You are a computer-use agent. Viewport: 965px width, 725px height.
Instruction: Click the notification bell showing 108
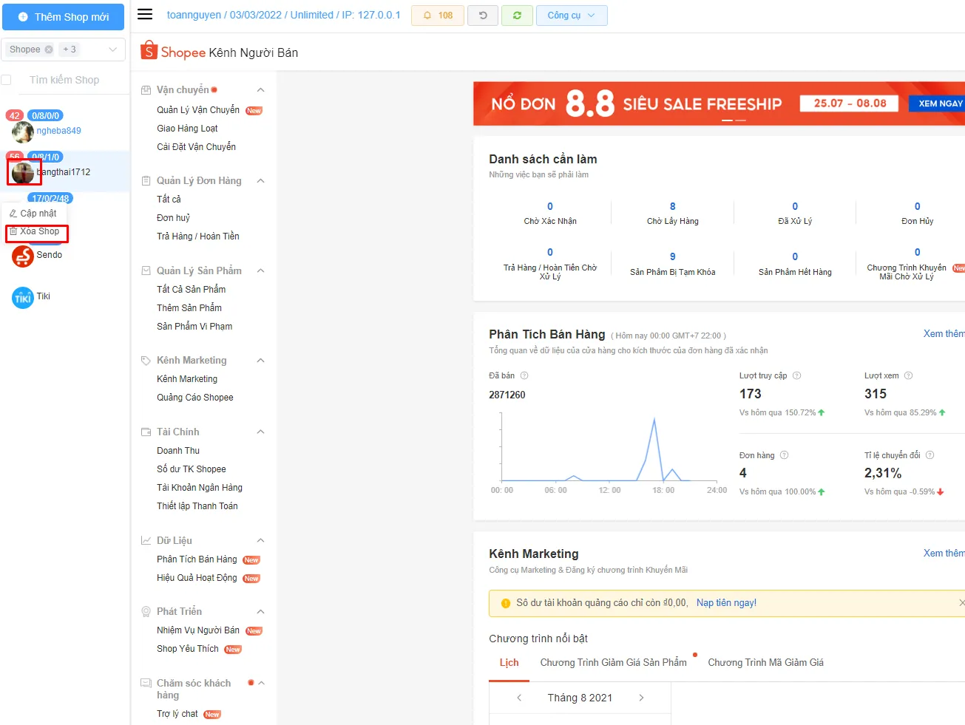pyautogui.click(x=438, y=16)
